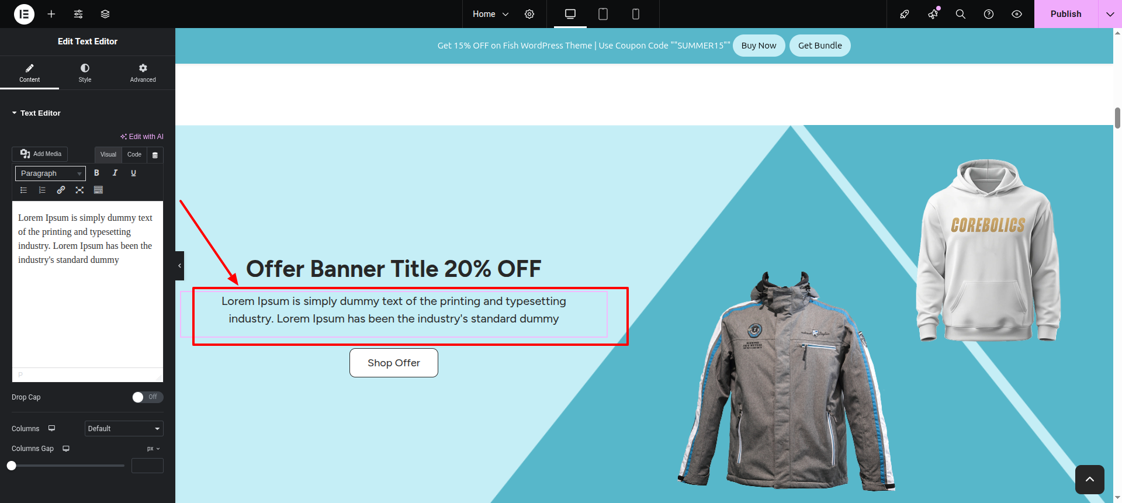Open the Columns Default dropdown

124,429
